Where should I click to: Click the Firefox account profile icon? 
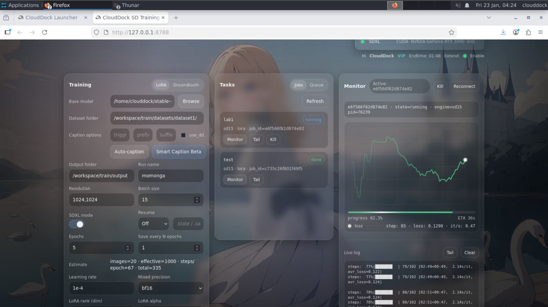tap(516, 32)
